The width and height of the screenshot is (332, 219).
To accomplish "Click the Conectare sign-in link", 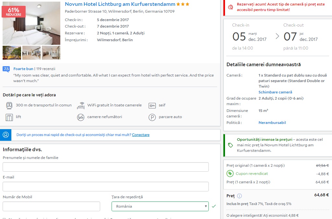I will 141,135.
